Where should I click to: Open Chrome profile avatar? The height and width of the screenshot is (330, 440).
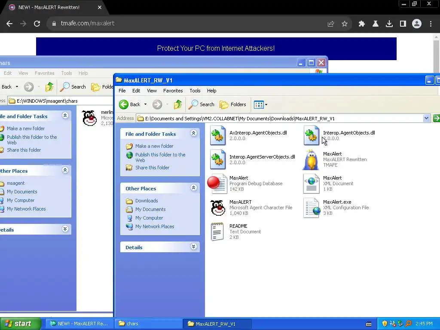click(417, 24)
